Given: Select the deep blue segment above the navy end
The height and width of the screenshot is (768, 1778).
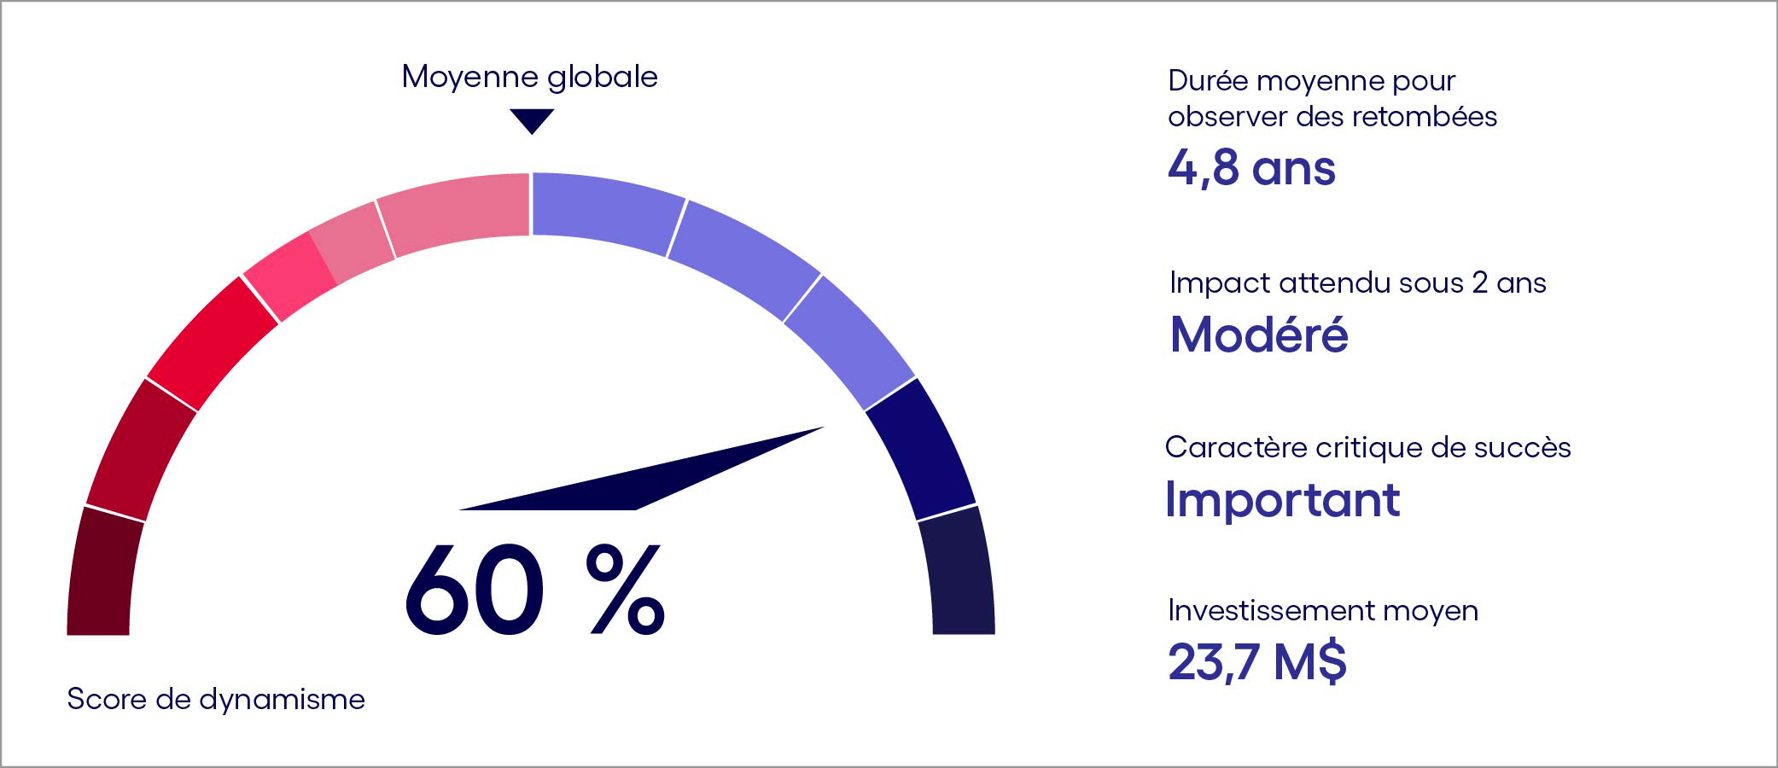Looking at the screenshot, I should point(921,448).
